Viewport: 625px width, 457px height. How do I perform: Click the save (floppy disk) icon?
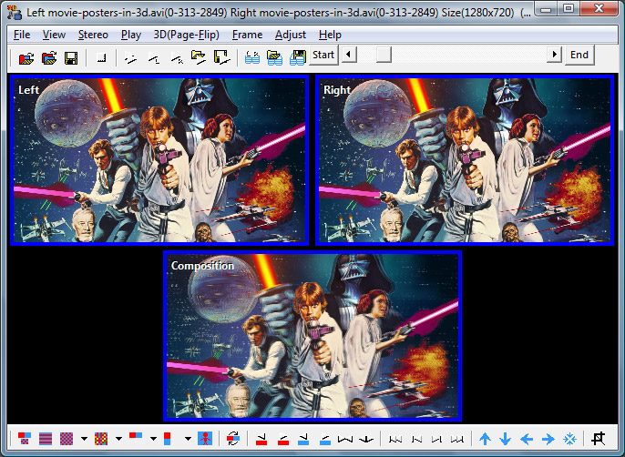(x=70, y=56)
